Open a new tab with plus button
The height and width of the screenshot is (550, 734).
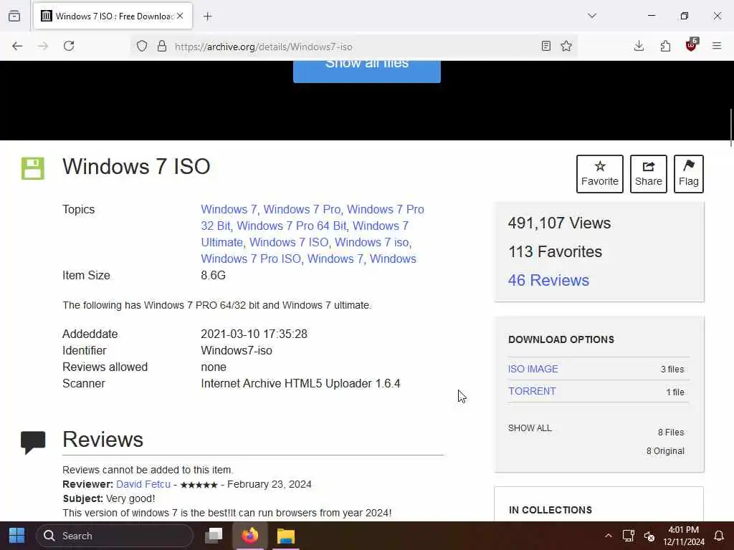[x=208, y=16]
